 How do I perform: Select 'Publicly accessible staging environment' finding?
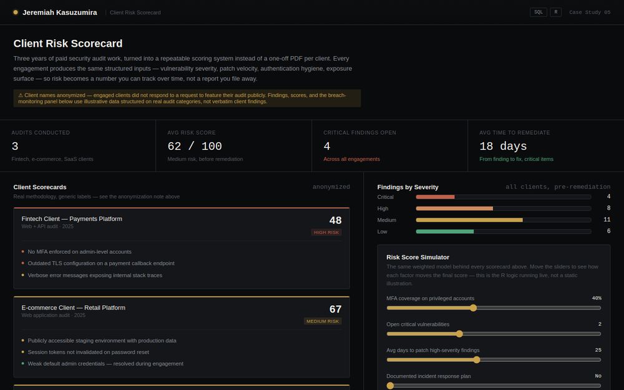[102, 341]
